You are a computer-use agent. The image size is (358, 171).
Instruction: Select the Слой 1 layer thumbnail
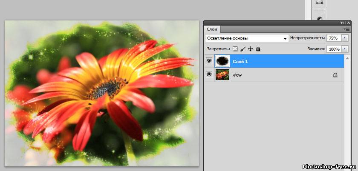pyautogui.click(x=222, y=61)
